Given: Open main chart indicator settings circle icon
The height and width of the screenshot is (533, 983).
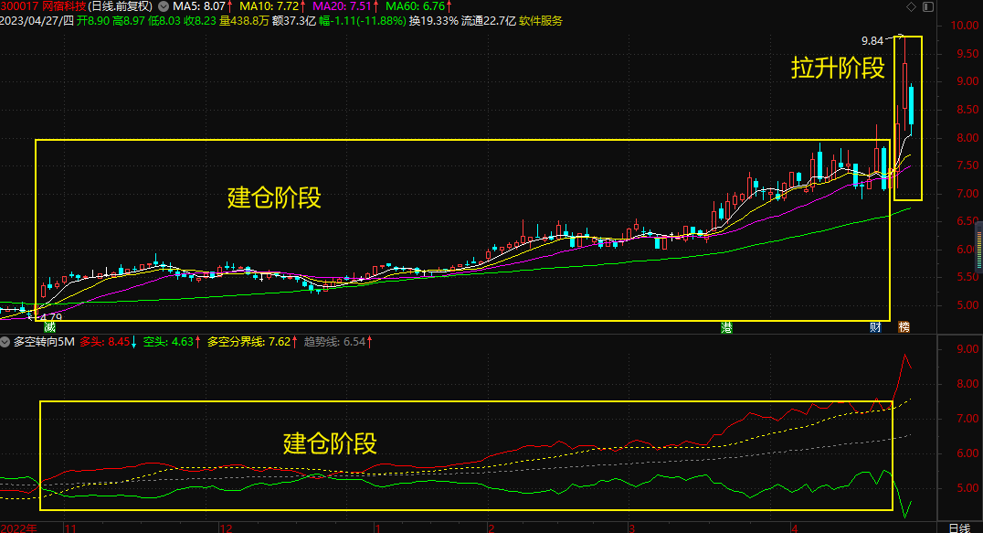Looking at the screenshot, I should click(164, 7).
